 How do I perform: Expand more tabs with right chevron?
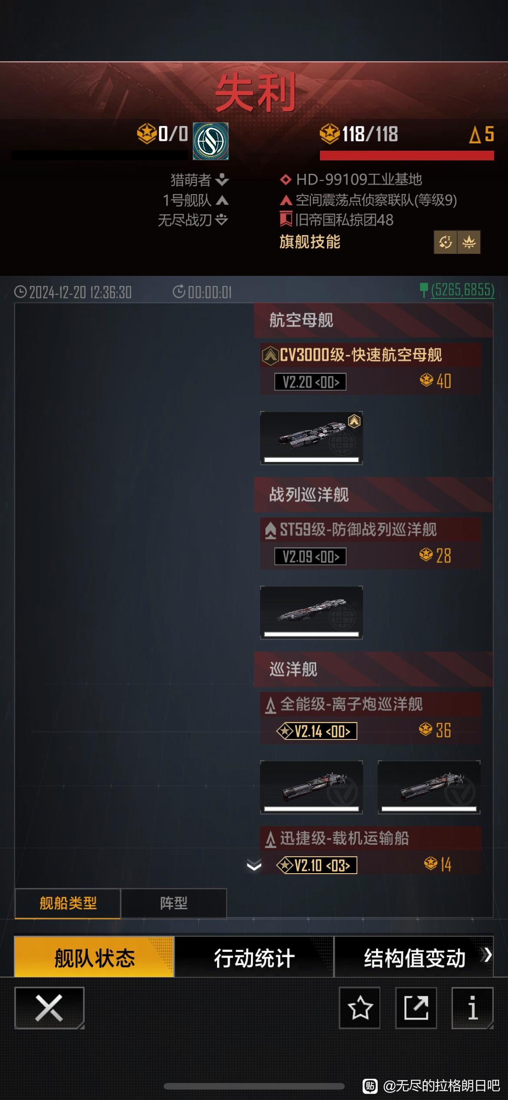(x=488, y=954)
